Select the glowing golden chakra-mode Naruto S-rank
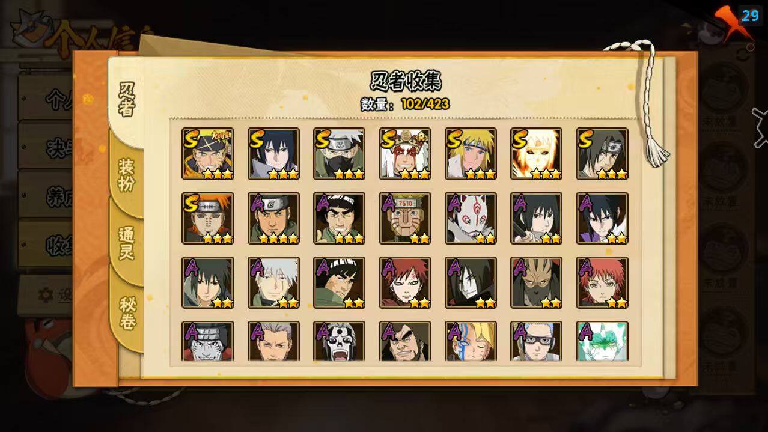The width and height of the screenshot is (768, 432). 537,154
